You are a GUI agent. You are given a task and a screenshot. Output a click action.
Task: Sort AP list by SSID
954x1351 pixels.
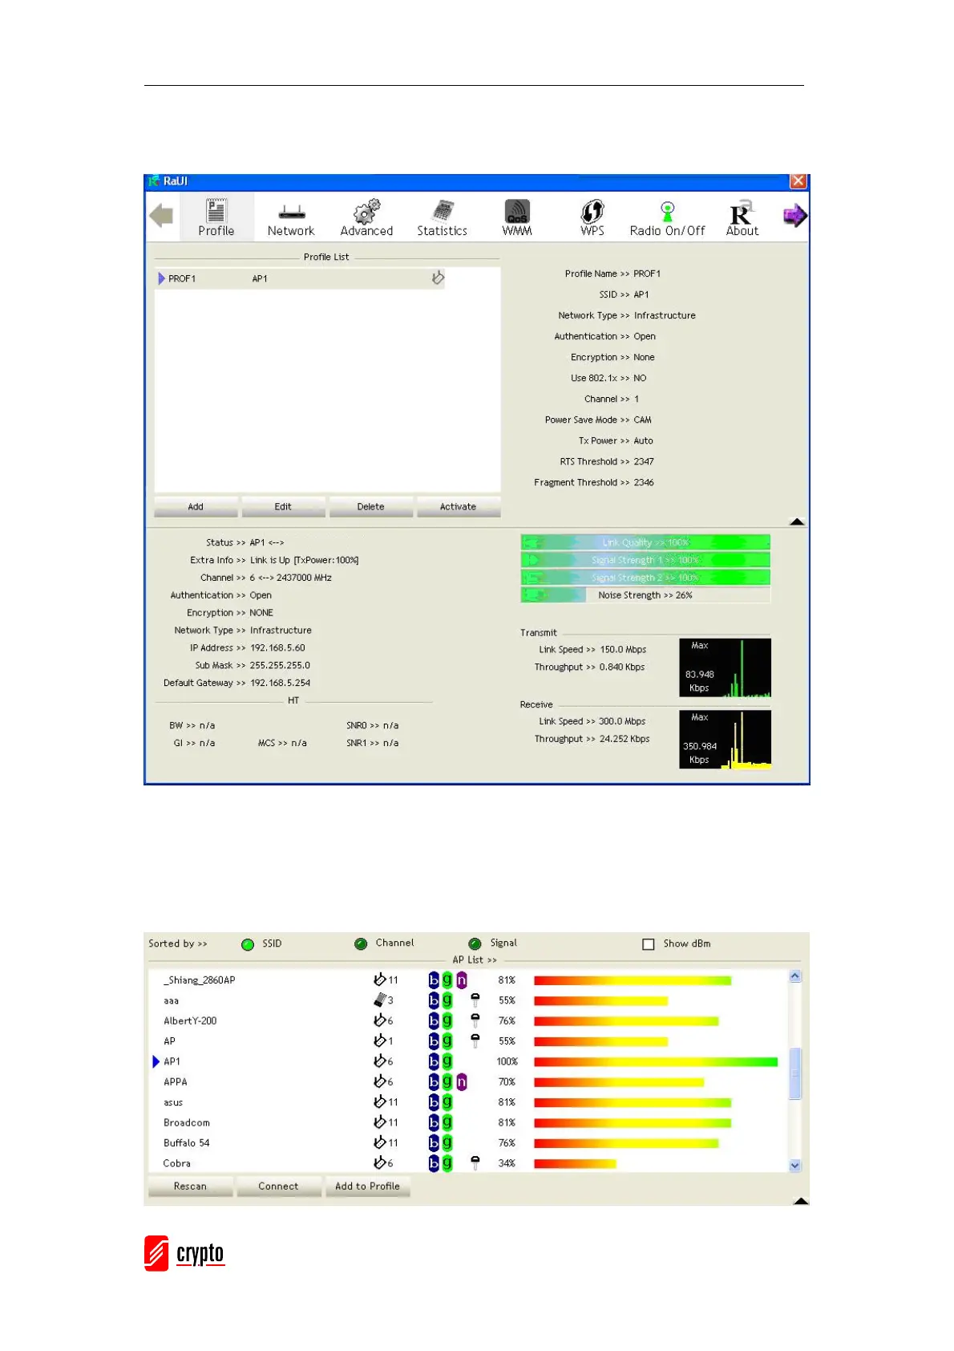click(248, 944)
